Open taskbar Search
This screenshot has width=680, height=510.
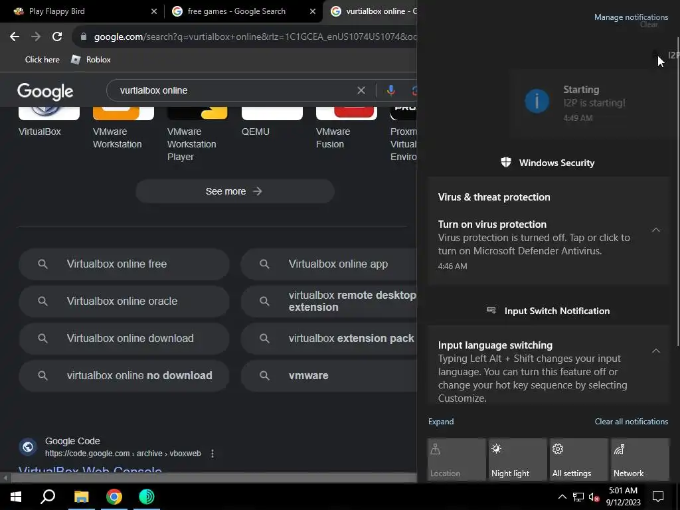click(48, 497)
